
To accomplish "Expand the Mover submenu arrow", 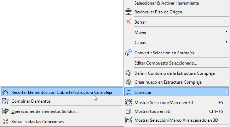I will [226, 32].
